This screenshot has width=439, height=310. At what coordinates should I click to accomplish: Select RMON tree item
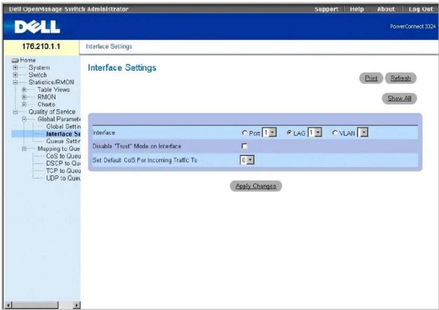[x=46, y=97]
